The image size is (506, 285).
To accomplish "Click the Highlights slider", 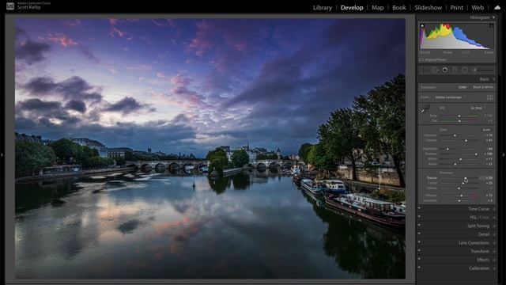I will coord(459,149).
